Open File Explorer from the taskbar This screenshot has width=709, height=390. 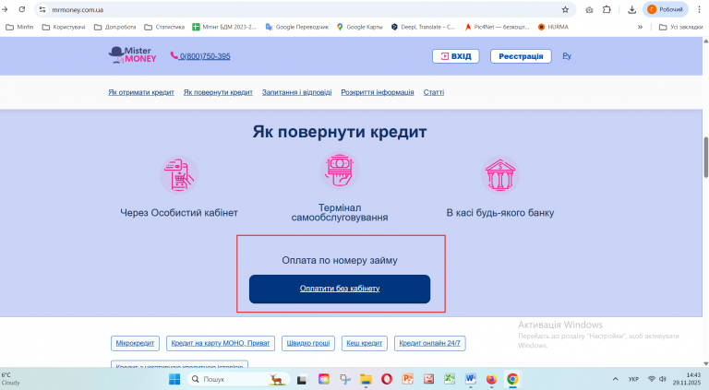click(x=366, y=379)
